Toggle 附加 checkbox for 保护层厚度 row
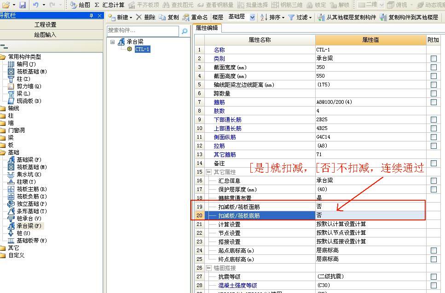Viewport: 445px width, 293px height. click(x=433, y=190)
